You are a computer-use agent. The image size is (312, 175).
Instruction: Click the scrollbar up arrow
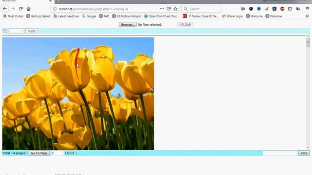(308, 36)
